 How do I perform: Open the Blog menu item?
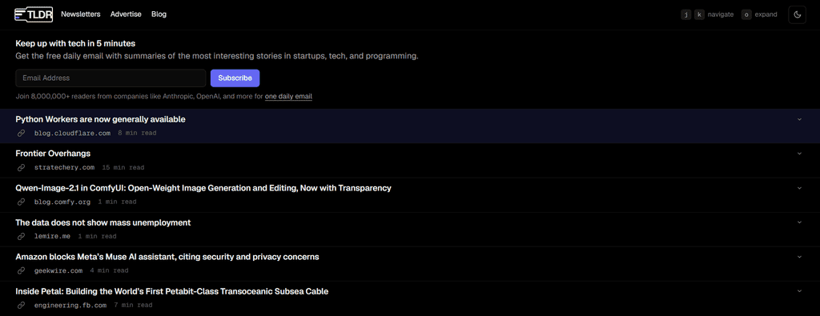(x=159, y=14)
